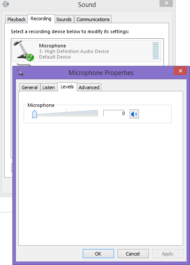Screen dimensions: 190x265
Task: Click the microphone device icon with green check
Action: [x=24, y=51]
